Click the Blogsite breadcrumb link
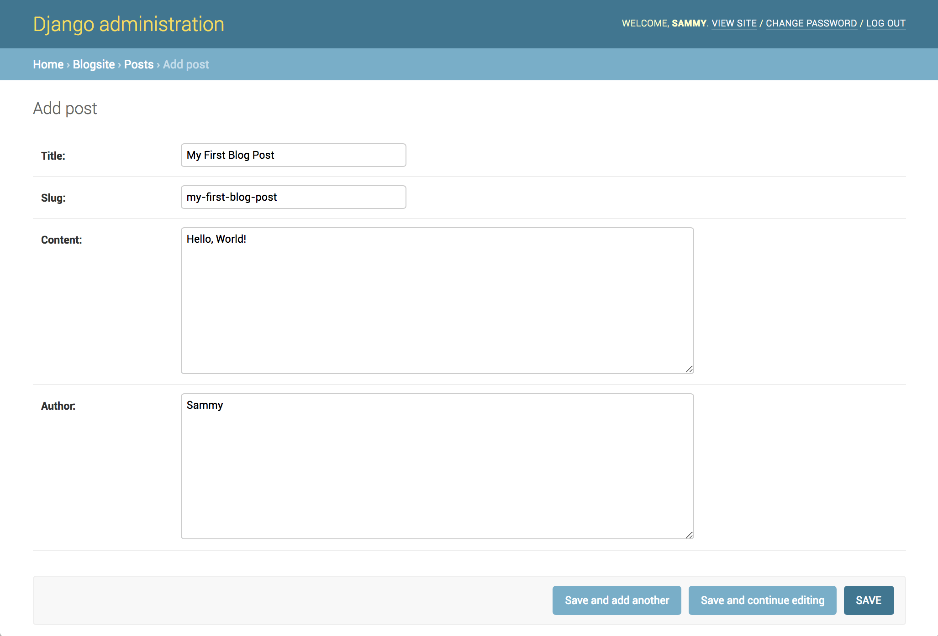938x636 pixels. (93, 65)
